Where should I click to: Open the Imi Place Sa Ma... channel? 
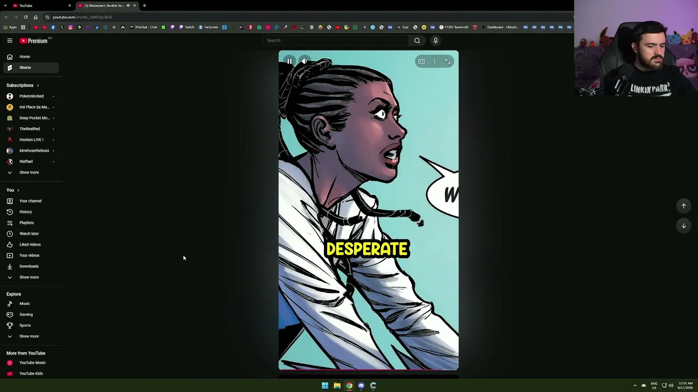pos(30,107)
